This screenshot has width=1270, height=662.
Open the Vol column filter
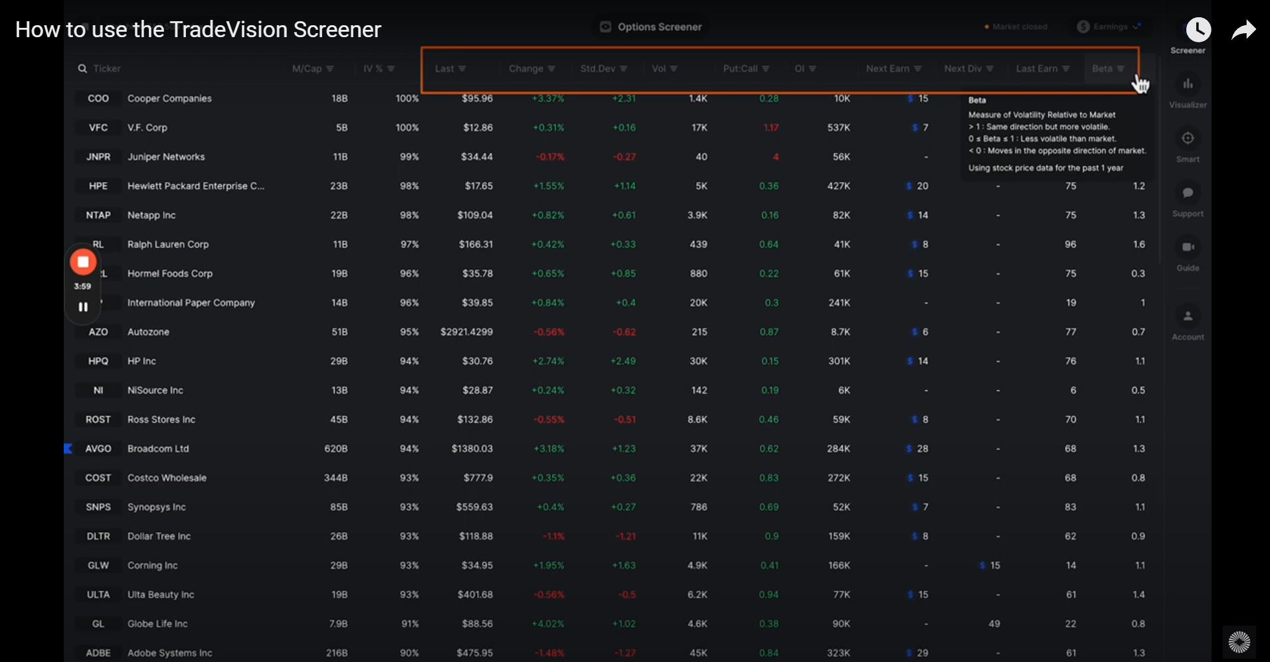674,68
